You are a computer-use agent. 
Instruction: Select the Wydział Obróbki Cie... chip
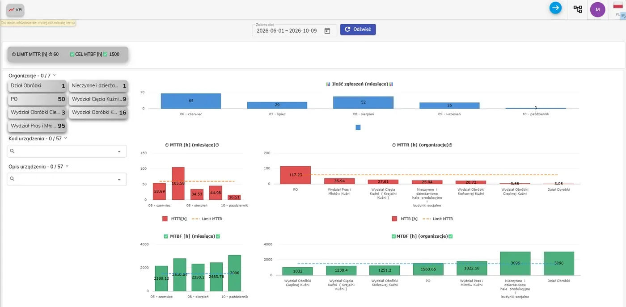(x=38, y=113)
